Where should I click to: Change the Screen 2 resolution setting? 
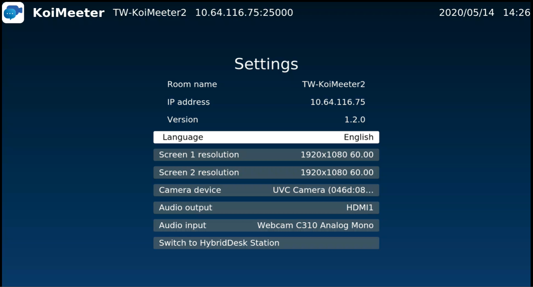click(266, 173)
